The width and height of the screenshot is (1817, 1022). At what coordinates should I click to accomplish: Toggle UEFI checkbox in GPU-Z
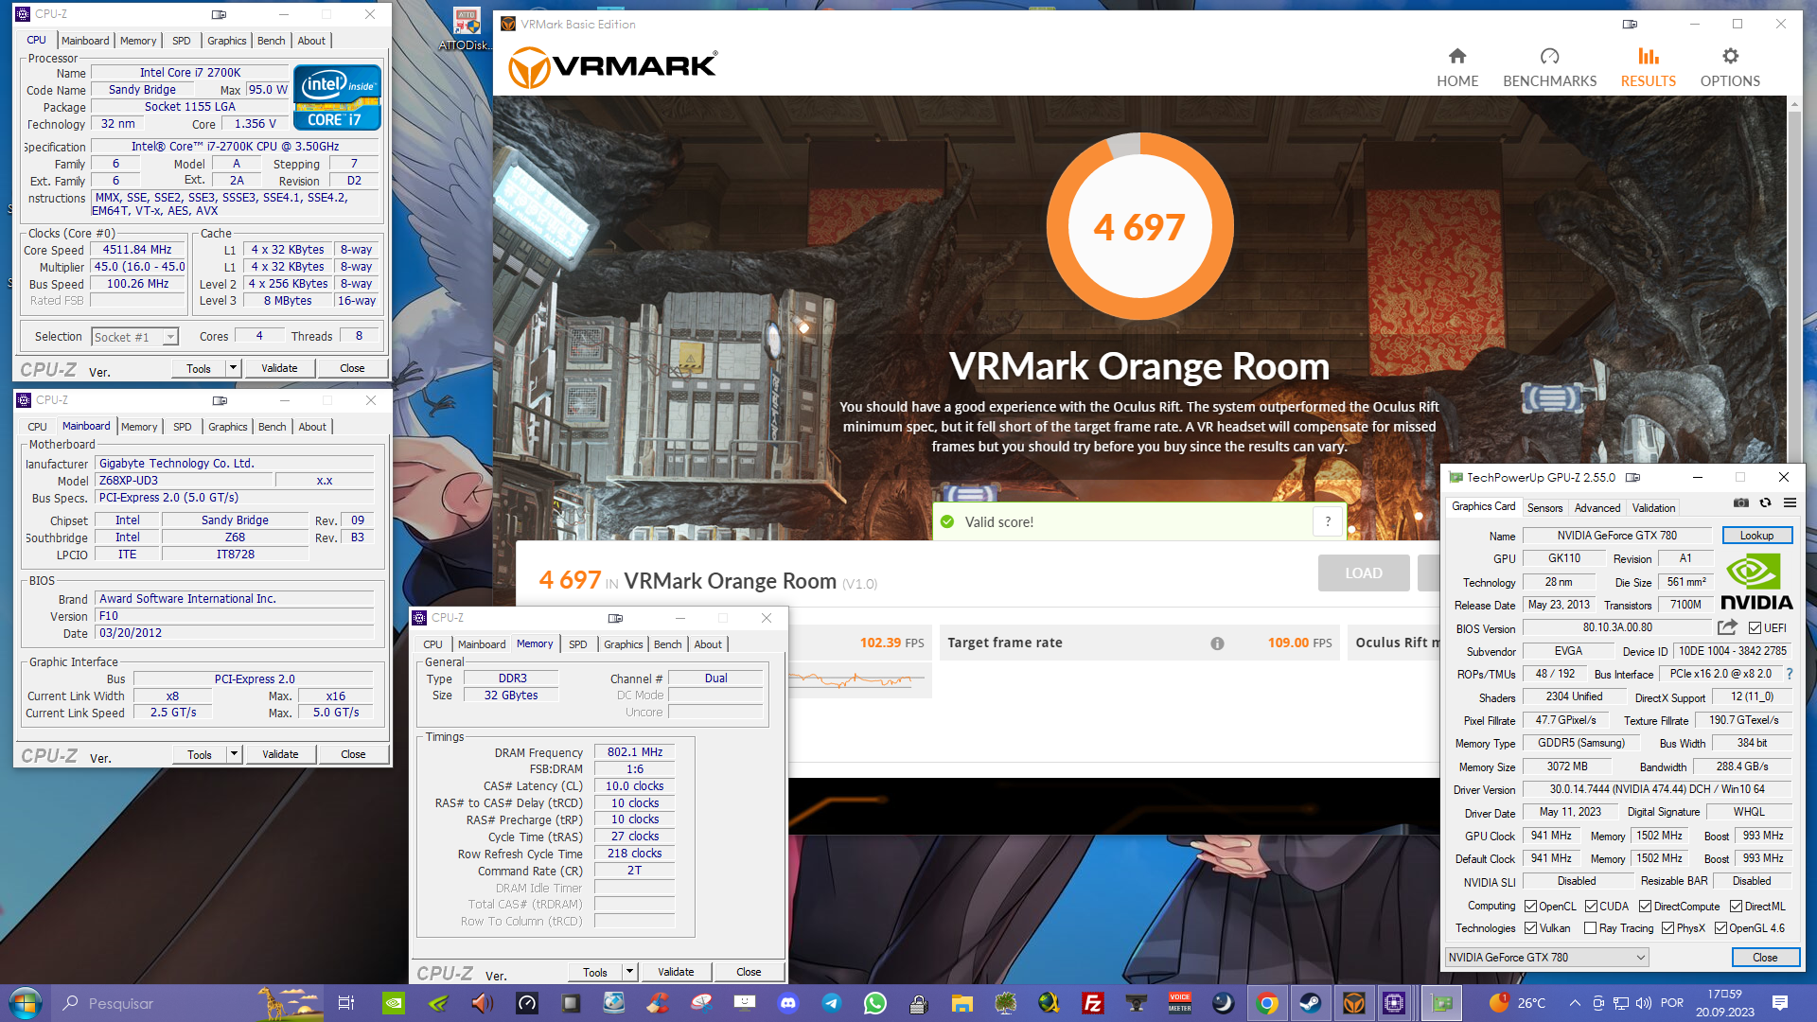click(x=1755, y=628)
